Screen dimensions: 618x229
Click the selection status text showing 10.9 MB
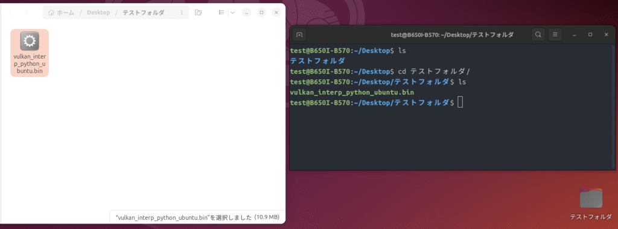(197, 217)
